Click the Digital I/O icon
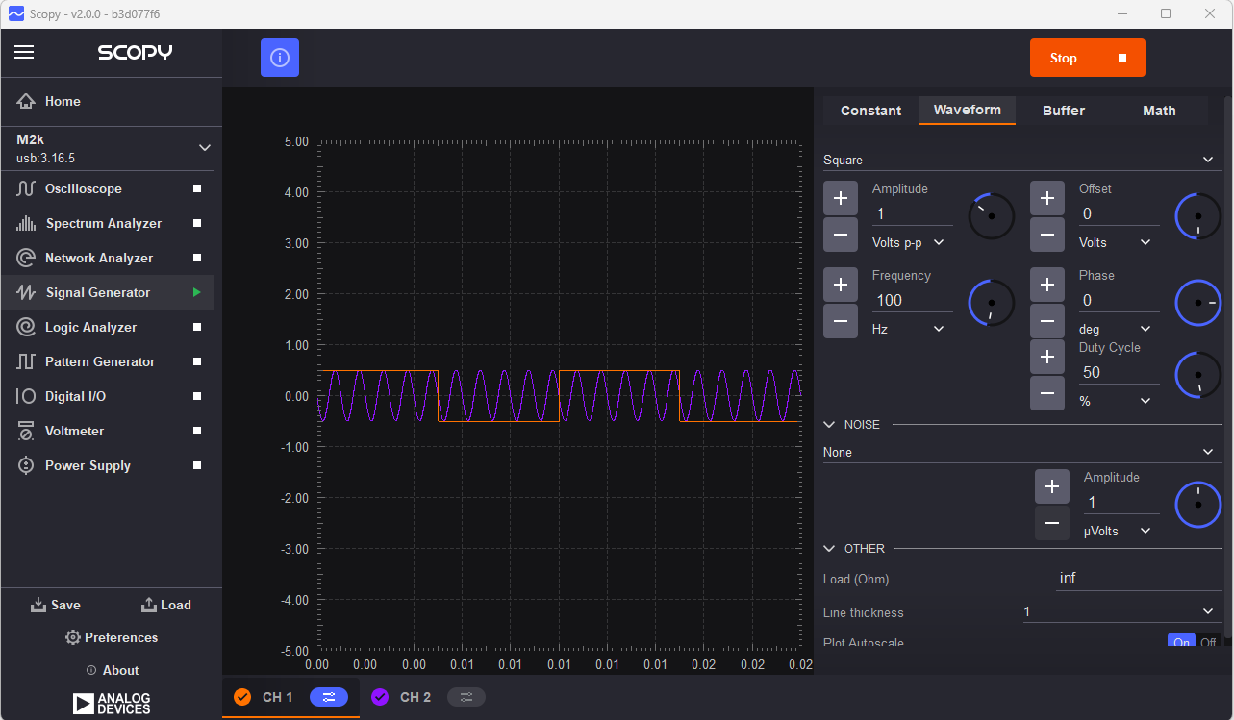Viewport: 1234px width, 720px height. (x=26, y=396)
